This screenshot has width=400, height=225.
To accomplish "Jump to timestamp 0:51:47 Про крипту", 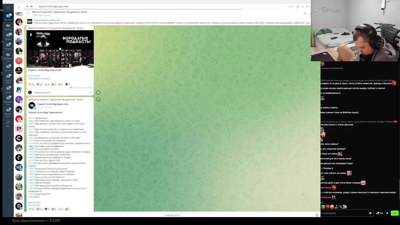I will coord(32,160).
